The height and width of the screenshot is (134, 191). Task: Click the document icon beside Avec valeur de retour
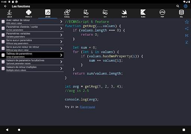point(3,22)
